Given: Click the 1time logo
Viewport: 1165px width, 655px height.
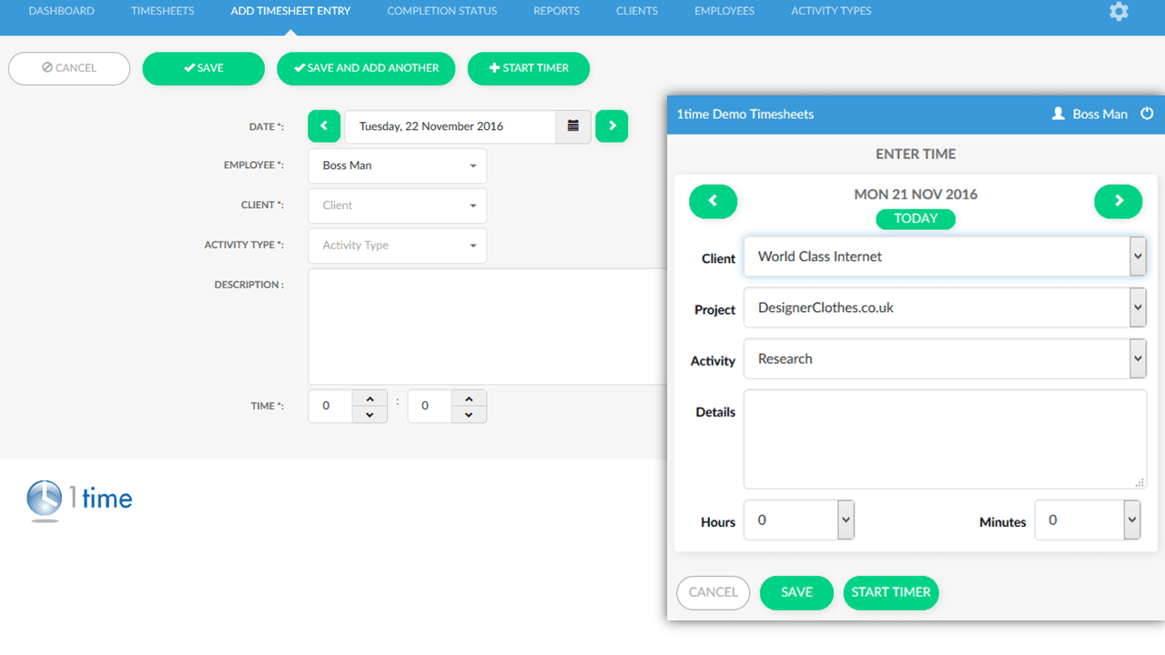Looking at the screenshot, I should pos(79,497).
